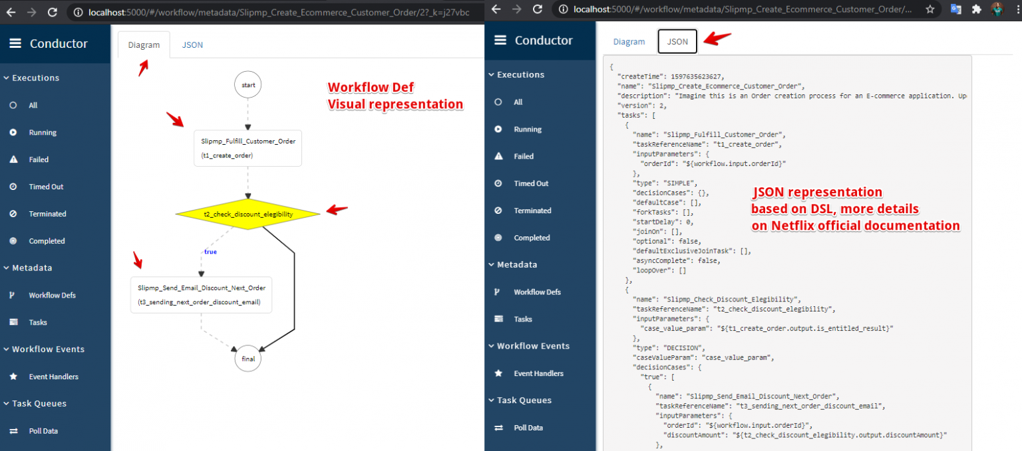Select the Slipmp_Fulfill_Customer_Order task node
The height and width of the screenshot is (451, 1022).
click(248, 147)
